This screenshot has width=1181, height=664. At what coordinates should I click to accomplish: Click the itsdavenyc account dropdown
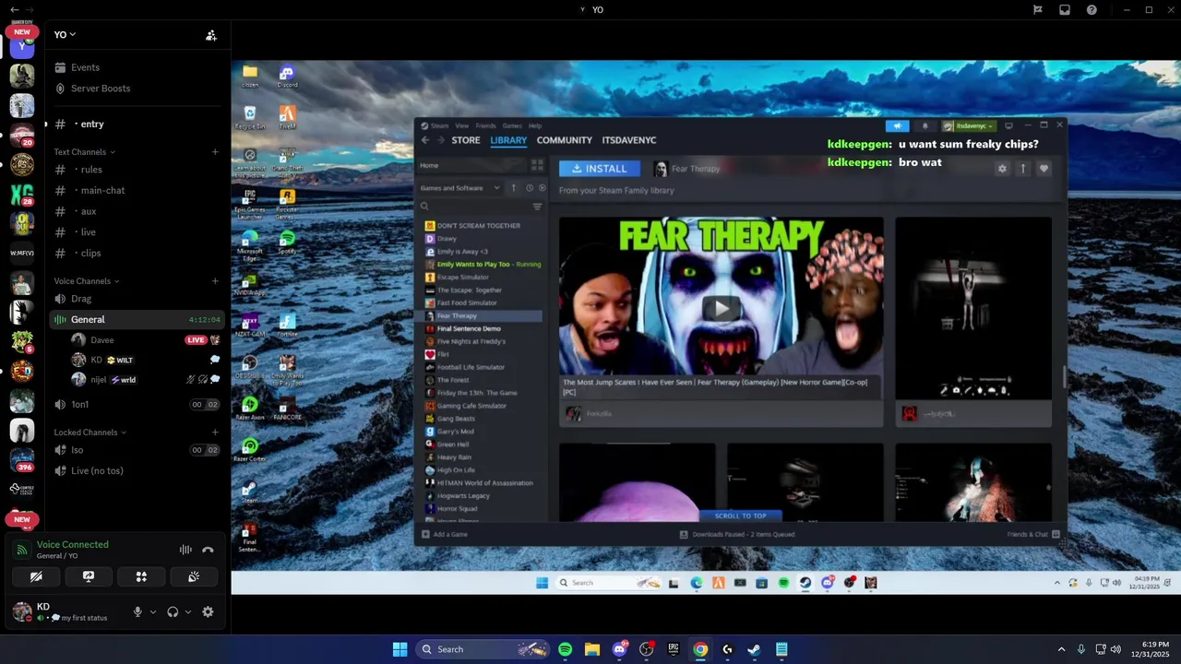tap(969, 125)
